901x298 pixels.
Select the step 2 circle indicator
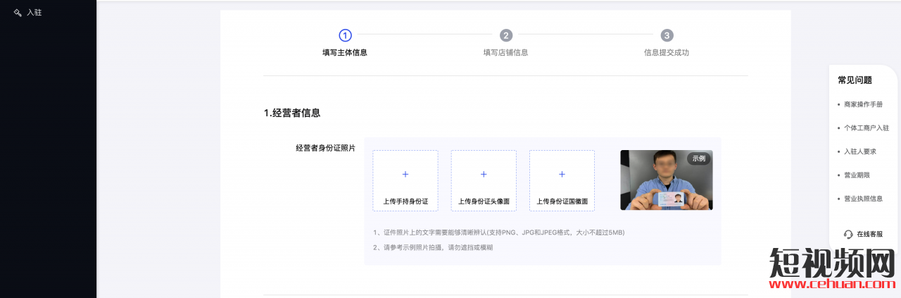pyautogui.click(x=506, y=35)
